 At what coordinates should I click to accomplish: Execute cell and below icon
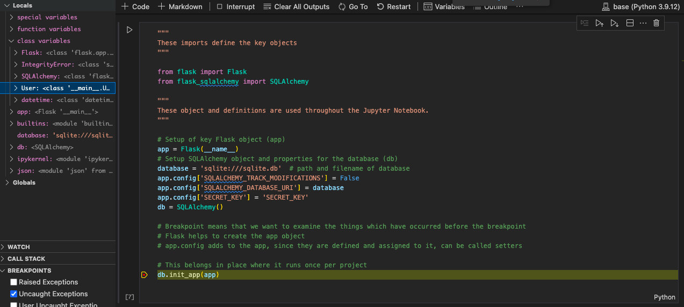click(615, 23)
